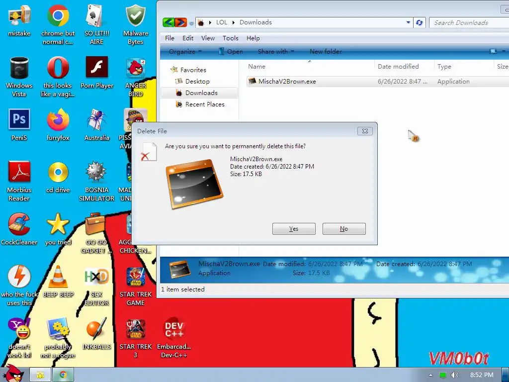
Task: Select the Morbius Reader icon
Action: [19, 181]
